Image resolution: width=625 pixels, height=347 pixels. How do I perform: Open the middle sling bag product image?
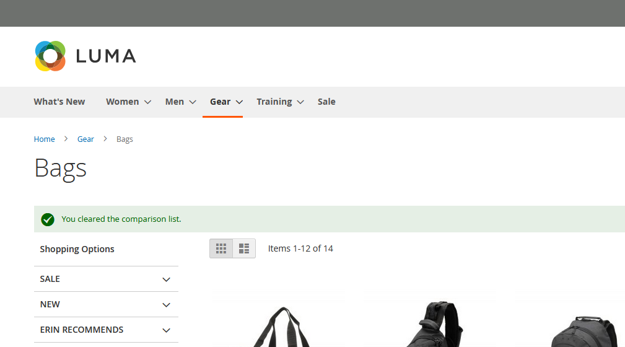click(x=436, y=325)
